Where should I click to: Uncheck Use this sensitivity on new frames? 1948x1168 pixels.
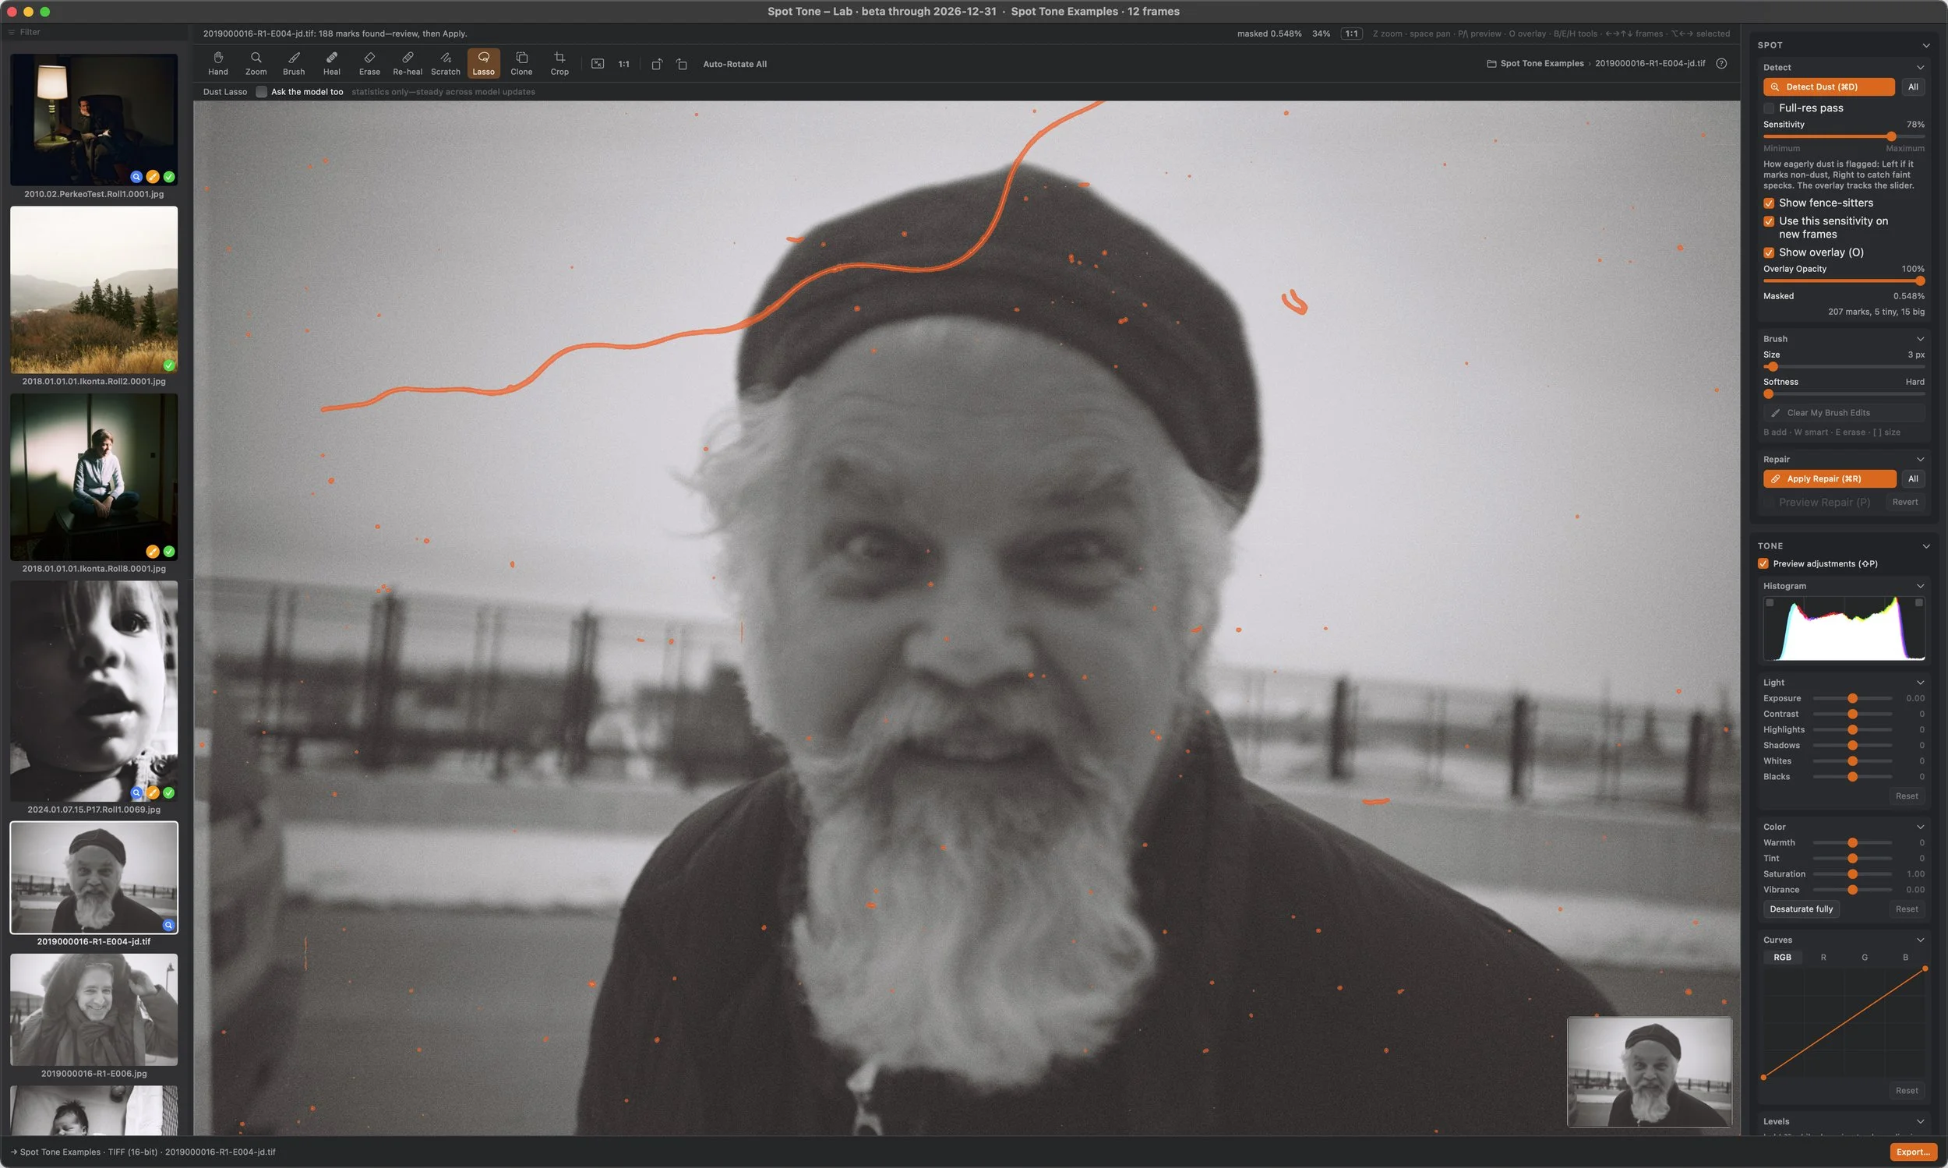pyautogui.click(x=1769, y=221)
